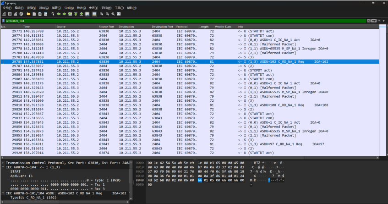Reset text size to normal
388x204 pixels.
pyautogui.click(x=113, y=14)
